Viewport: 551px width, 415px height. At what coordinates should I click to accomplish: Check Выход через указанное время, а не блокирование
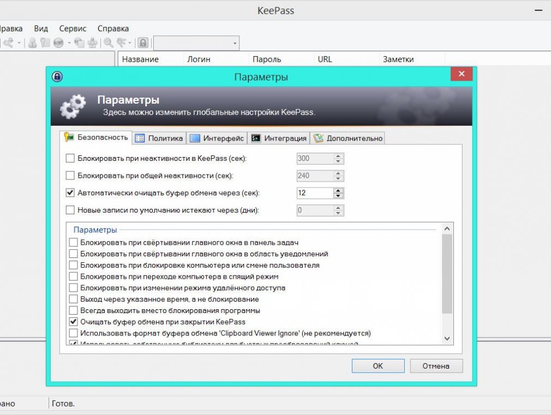tap(73, 299)
